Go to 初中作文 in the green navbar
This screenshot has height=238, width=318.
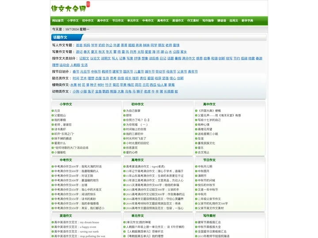point(88,21)
